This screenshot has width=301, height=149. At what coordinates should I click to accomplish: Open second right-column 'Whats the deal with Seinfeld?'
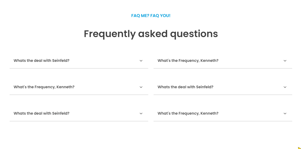click(x=223, y=87)
